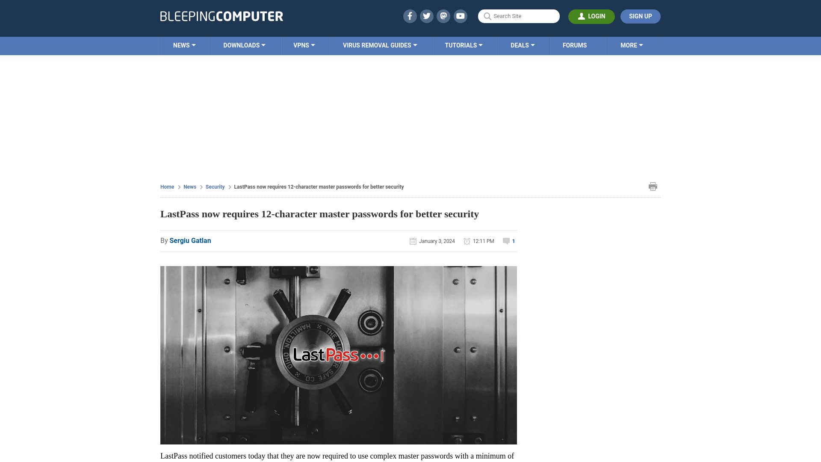
Task: Navigate to Security category page
Action: (x=215, y=186)
